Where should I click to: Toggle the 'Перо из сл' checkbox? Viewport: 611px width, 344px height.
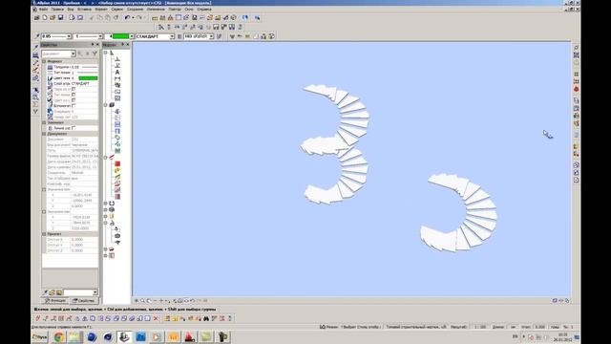coord(74,89)
